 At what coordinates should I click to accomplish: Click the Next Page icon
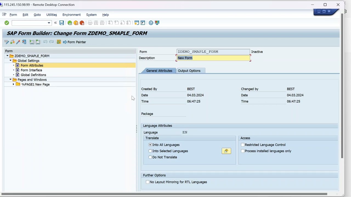pos(123,23)
